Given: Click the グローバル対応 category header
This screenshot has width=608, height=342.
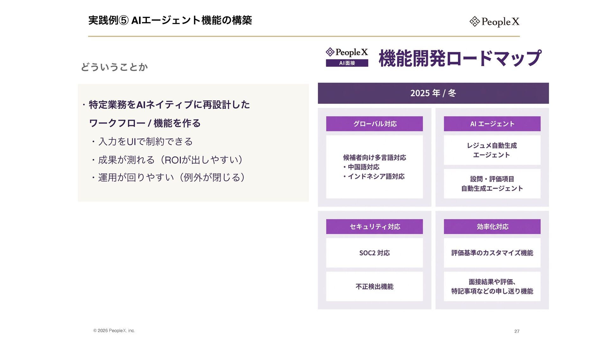Looking at the screenshot, I should pyautogui.click(x=374, y=124).
